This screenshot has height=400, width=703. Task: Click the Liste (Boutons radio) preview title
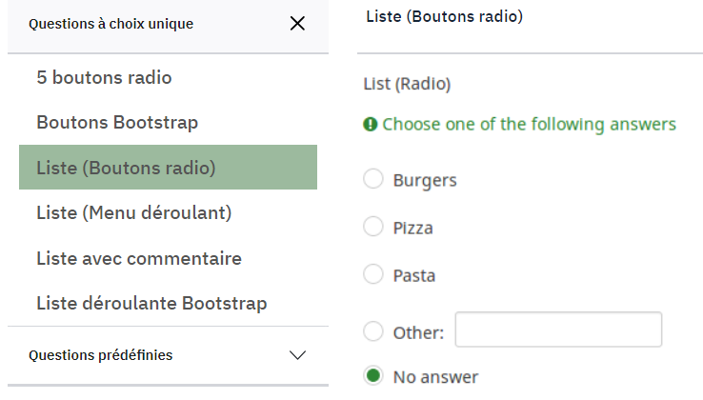click(x=444, y=16)
